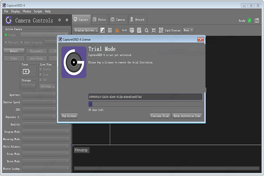Open the Mirror Lockup dropdown
This screenshot has height=176, width=264.
coord(46,169)
